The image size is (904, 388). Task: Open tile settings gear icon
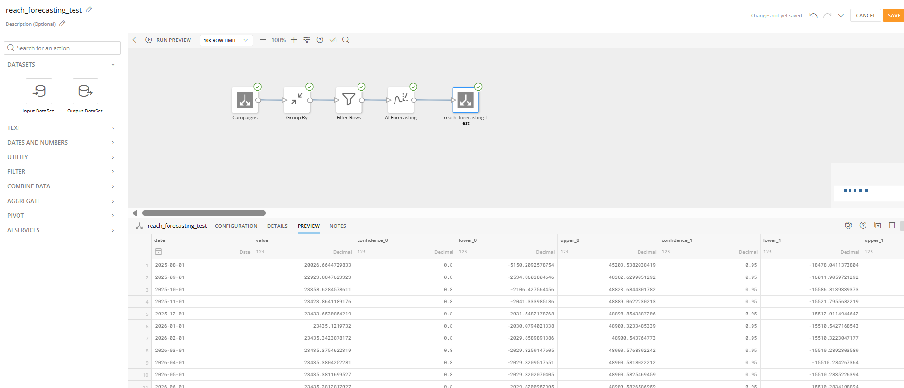click(848, 225)
